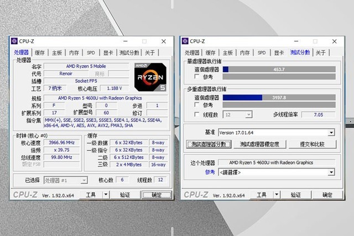Image resolution: width=354 pixels, height=236 pixels.
Task: Click the core speed value 3966.96 MHz
Action: (61, 143)
